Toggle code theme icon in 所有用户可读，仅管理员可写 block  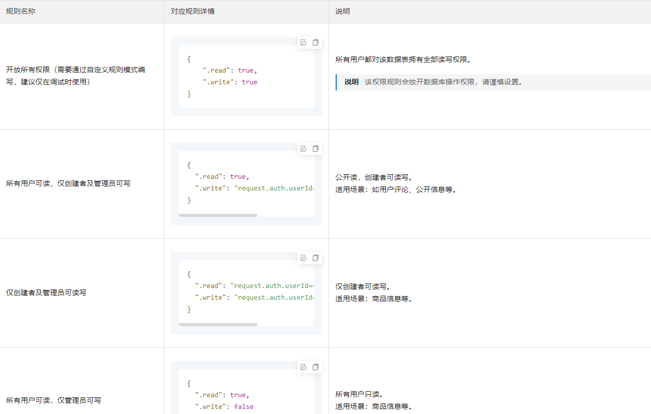[303, 367]
